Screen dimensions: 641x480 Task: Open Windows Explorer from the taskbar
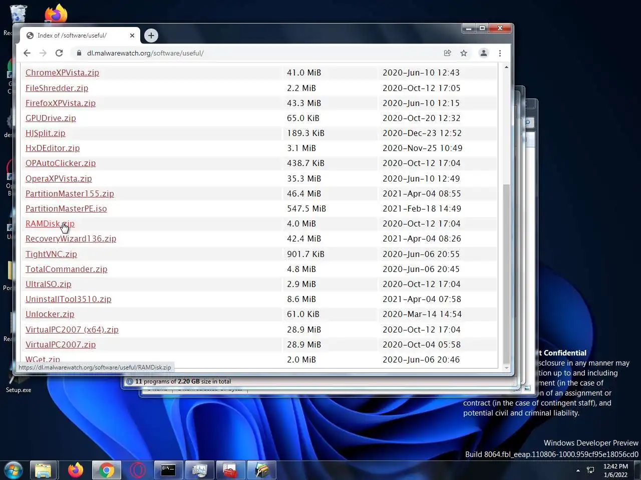pos(43,470)
